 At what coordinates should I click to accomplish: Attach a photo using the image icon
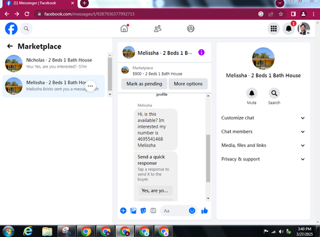[x=133, y=211]
